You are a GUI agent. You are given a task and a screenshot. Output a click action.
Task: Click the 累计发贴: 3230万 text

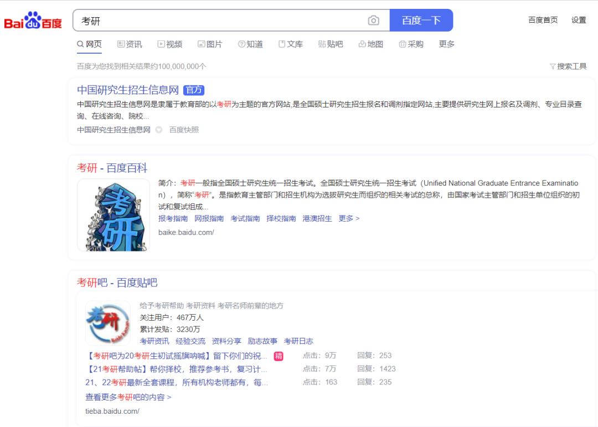(170, 330)
